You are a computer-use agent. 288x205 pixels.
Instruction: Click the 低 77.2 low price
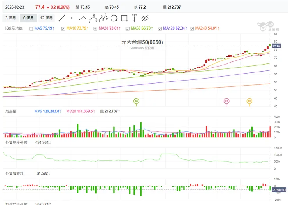(140, 7)
